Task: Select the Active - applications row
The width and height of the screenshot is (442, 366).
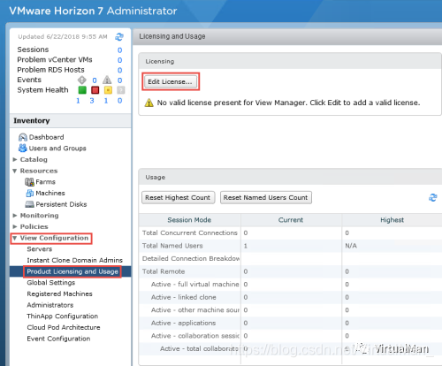Action: pos(290,323)
